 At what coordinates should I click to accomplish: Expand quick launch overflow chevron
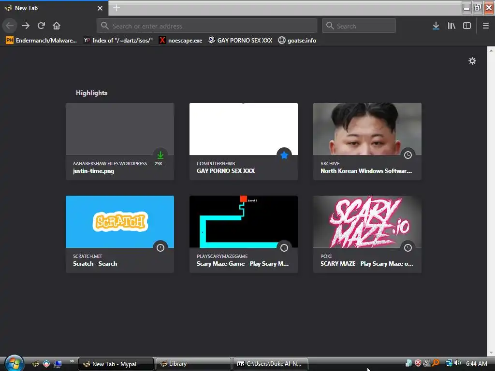(x=72, y=361)
